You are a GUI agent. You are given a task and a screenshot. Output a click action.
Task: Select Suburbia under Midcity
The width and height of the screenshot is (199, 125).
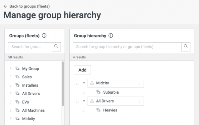[111, 92]
